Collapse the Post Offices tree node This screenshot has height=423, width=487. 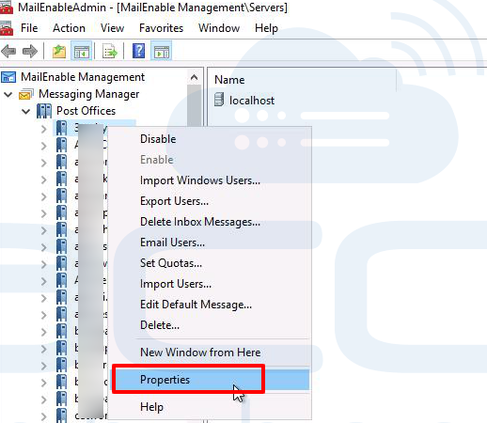tap(26, 111)
